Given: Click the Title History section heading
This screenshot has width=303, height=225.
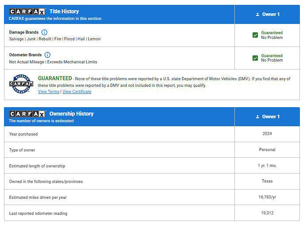Looking at the screenshot, I should pos(64,12).
